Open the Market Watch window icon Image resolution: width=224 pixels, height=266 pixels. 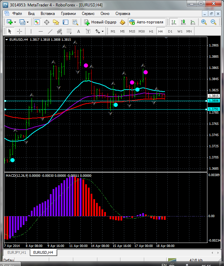[37, 22]
